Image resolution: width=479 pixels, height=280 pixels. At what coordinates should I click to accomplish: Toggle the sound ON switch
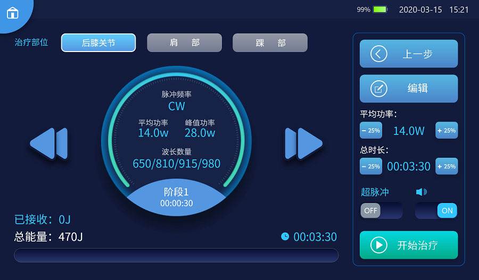click(x=436, y=210)
